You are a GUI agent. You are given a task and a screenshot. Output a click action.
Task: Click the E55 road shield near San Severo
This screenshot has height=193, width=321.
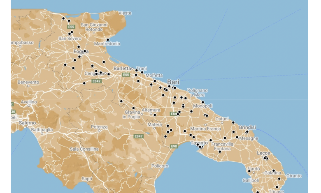[x=72, y=27]
